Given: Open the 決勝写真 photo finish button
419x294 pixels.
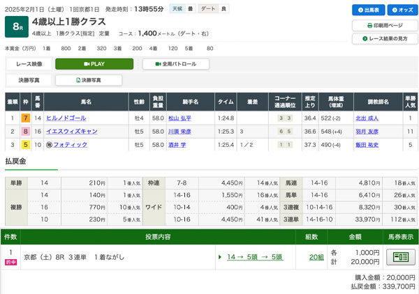Looking at the screenshot, I should coord(89,80).
